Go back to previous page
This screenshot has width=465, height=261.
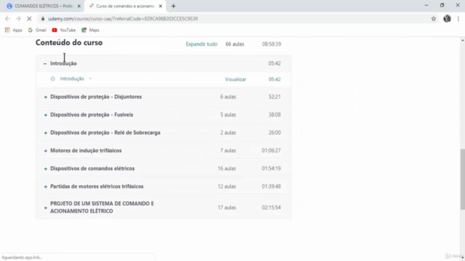[x=7, y=19]
